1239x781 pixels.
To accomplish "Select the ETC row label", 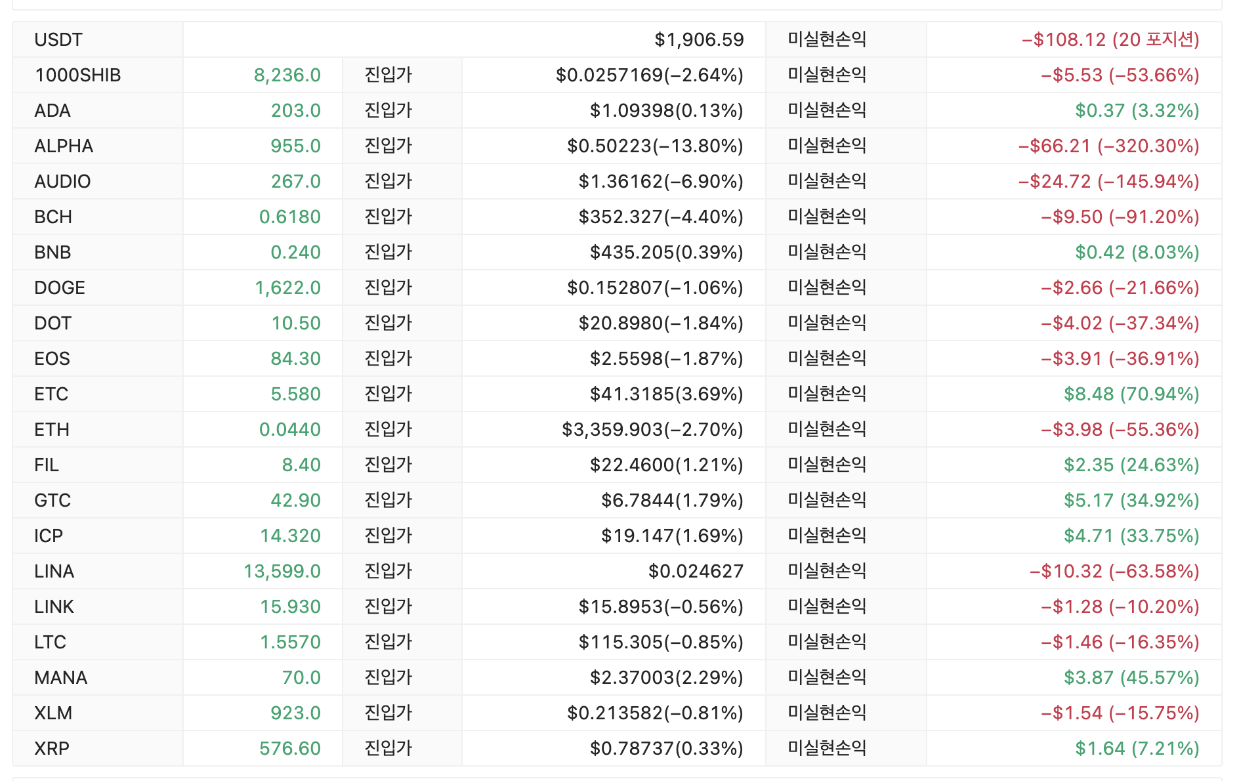I will (x=51, y=394).
